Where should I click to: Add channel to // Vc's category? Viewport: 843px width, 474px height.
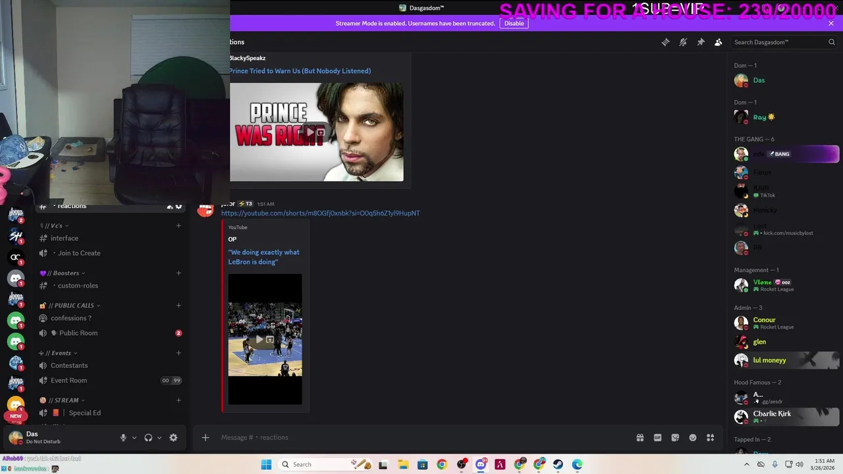[178, 226]
